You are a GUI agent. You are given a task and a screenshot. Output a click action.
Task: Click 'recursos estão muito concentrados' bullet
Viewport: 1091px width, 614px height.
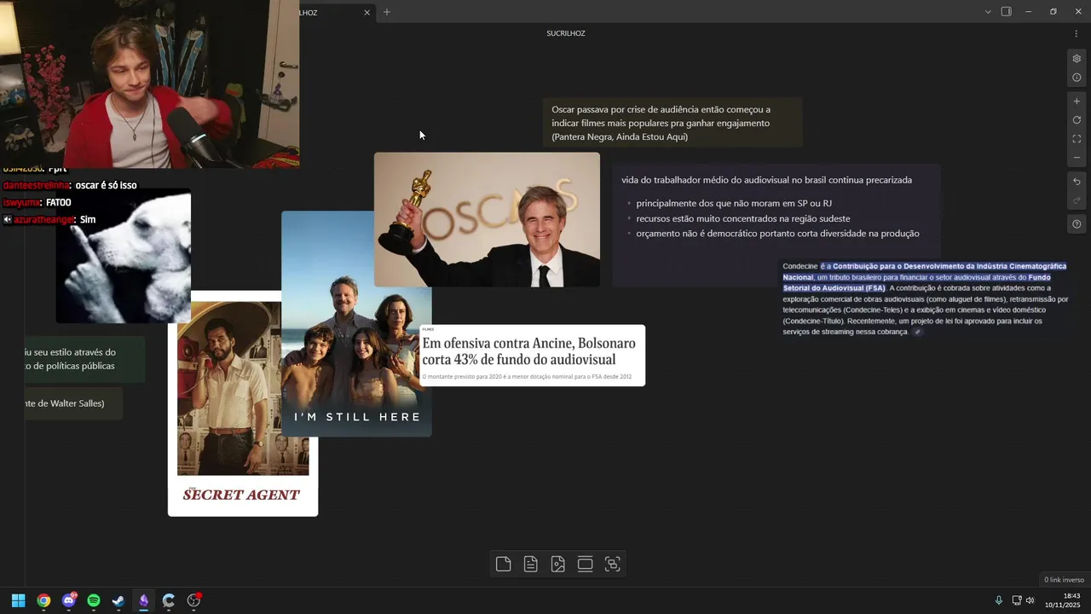(x=742, y=218)
